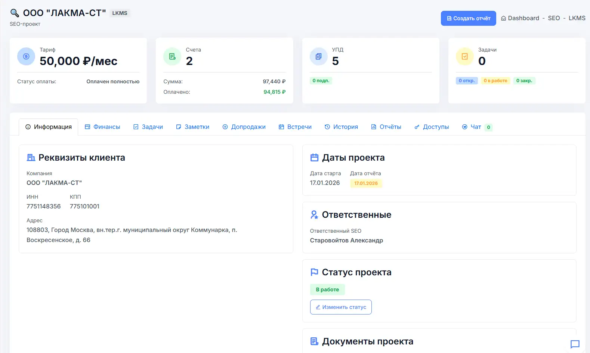Click the 0 откр. tasks badge

(467, 81)
